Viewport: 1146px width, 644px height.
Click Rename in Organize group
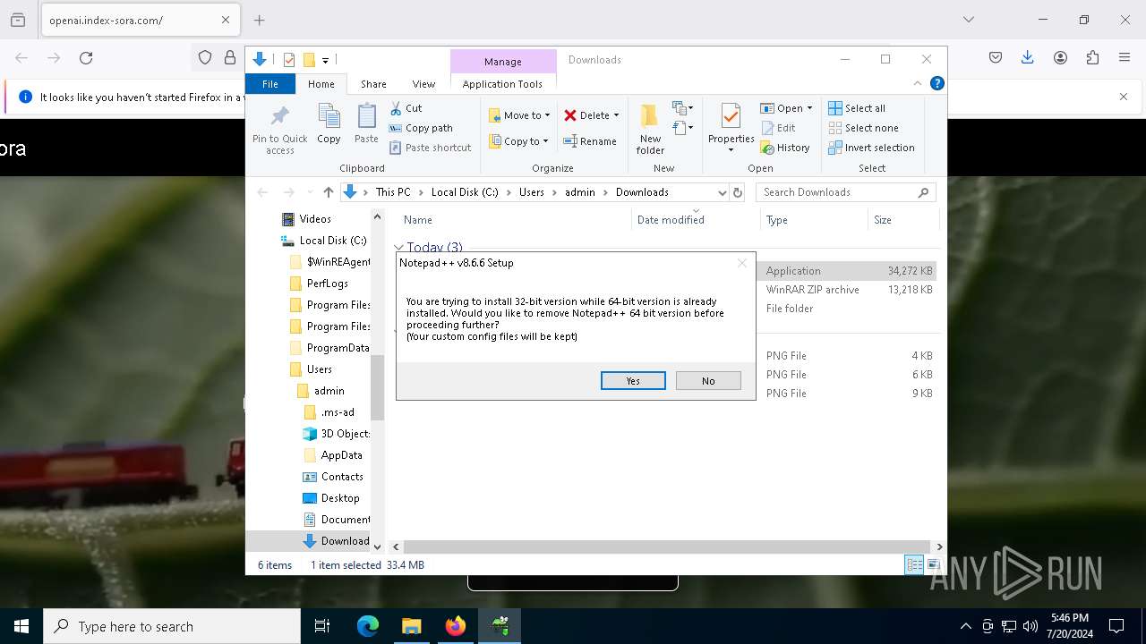(590, 141)
